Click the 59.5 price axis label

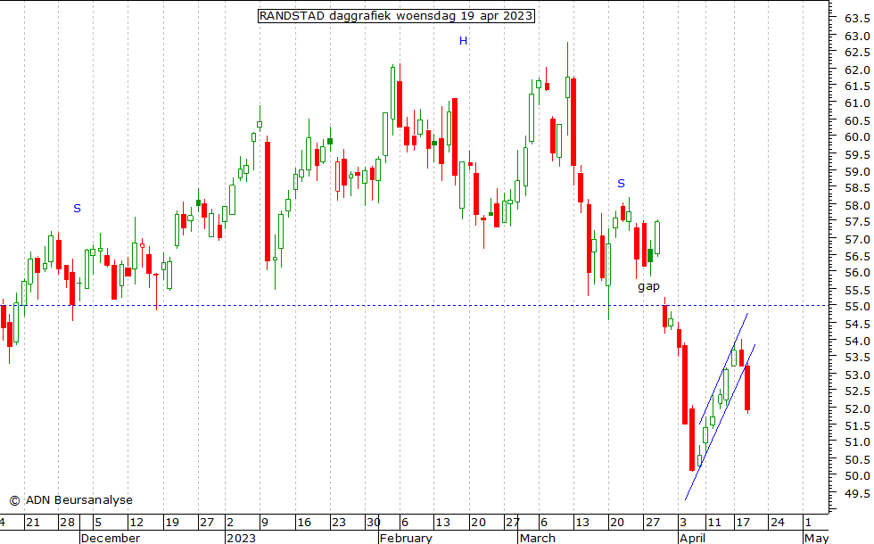[857, 154]
